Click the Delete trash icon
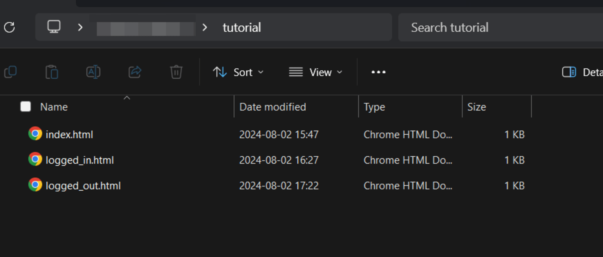The image size is (603, 257). click(176, 72)
